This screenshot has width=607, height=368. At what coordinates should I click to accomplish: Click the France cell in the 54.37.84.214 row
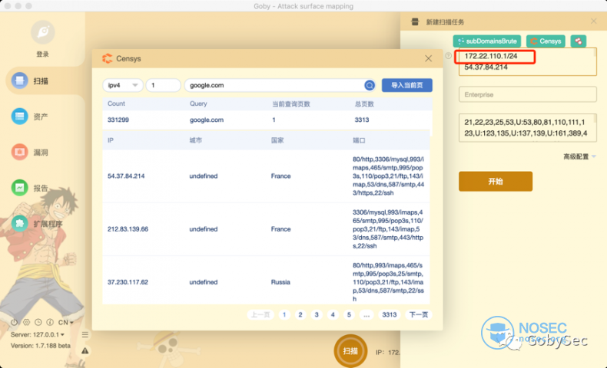coord(280,176)
